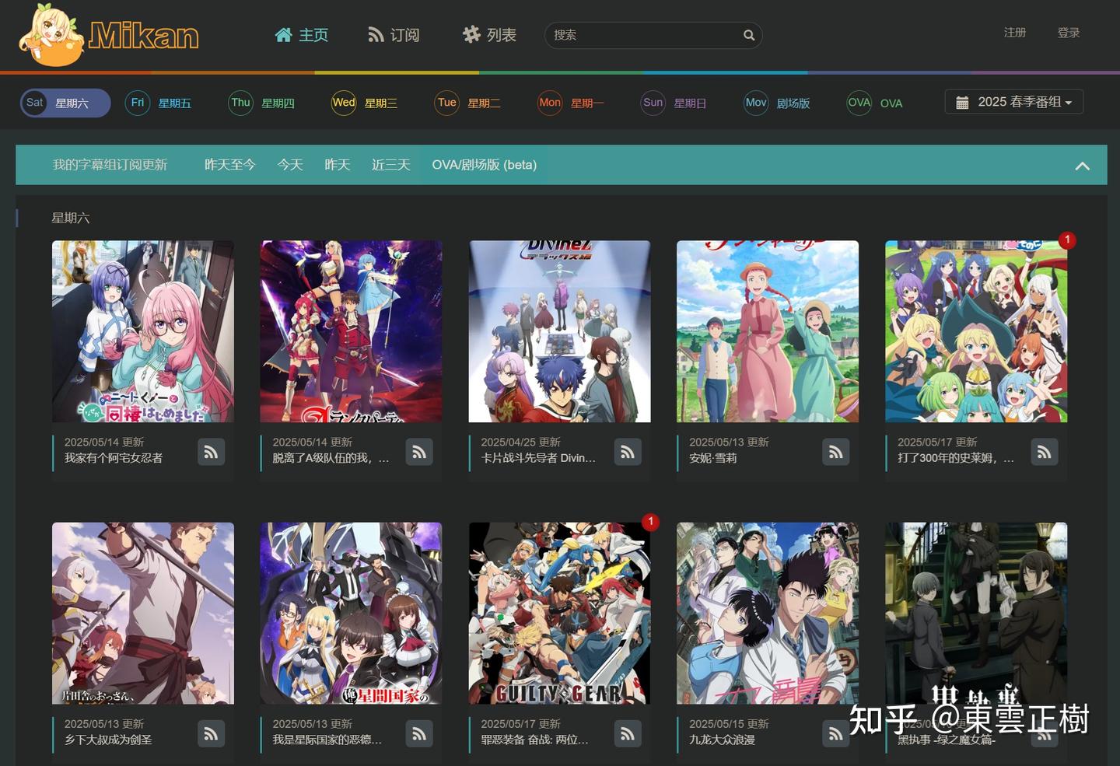The image size is (1120, 766).
Task: Click the red badge on Guilty Gear poster
Action: 650,522
